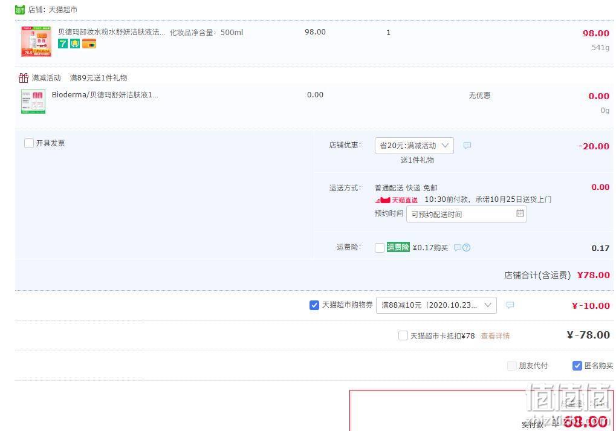Image resolution: width=616 pixels, height=431 pixels.
Task: Expand the 满88减10元 coupon dropdown
Action: click(436, 305)
